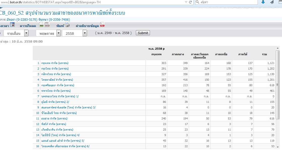282x151 pixels.
Task: Open กรุงไทย จำกัด (มหาชน) row link
Action: pos(55,69)
